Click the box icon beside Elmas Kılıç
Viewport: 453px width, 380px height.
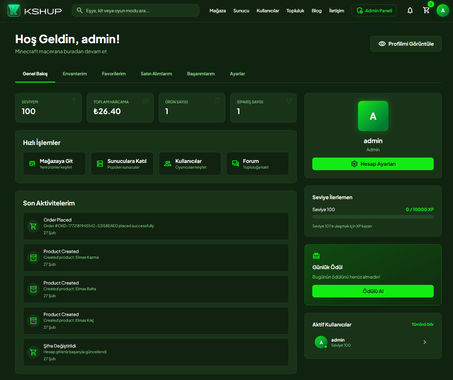pyautogui.click(x=33, y=321)
